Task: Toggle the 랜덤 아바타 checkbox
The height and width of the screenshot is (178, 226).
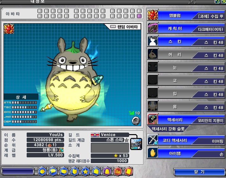Action: point(113,27)
